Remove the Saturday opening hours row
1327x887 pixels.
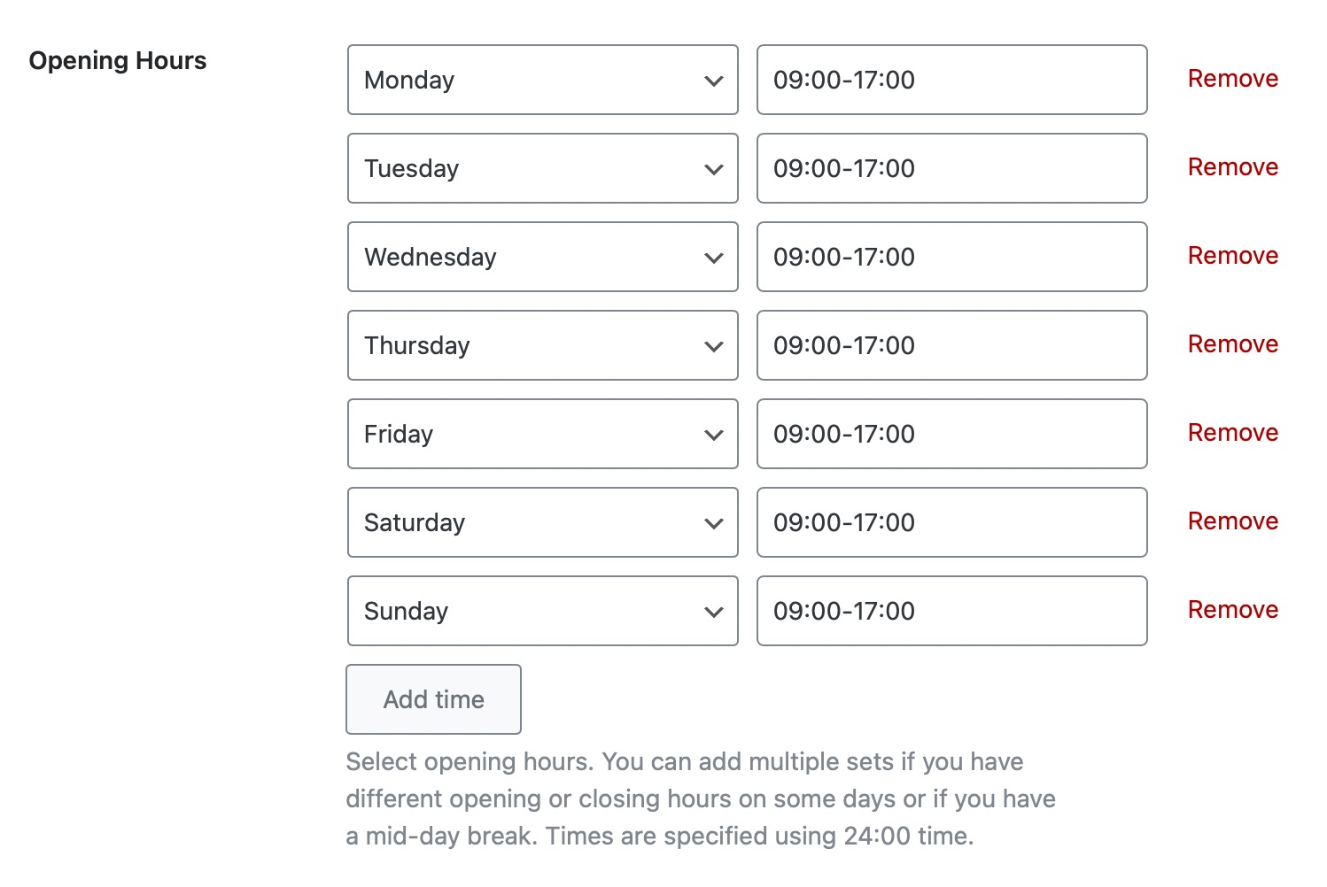(1232, 521)
